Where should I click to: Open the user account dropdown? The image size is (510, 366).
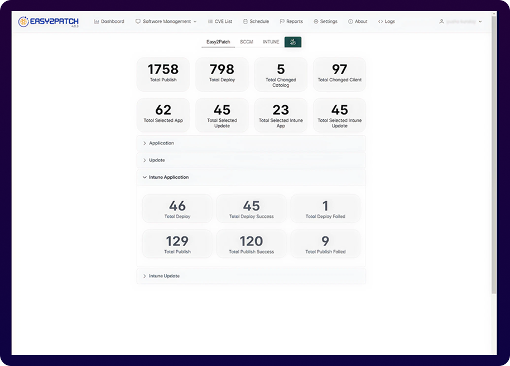pyautogui.click(x=460, y=22)
